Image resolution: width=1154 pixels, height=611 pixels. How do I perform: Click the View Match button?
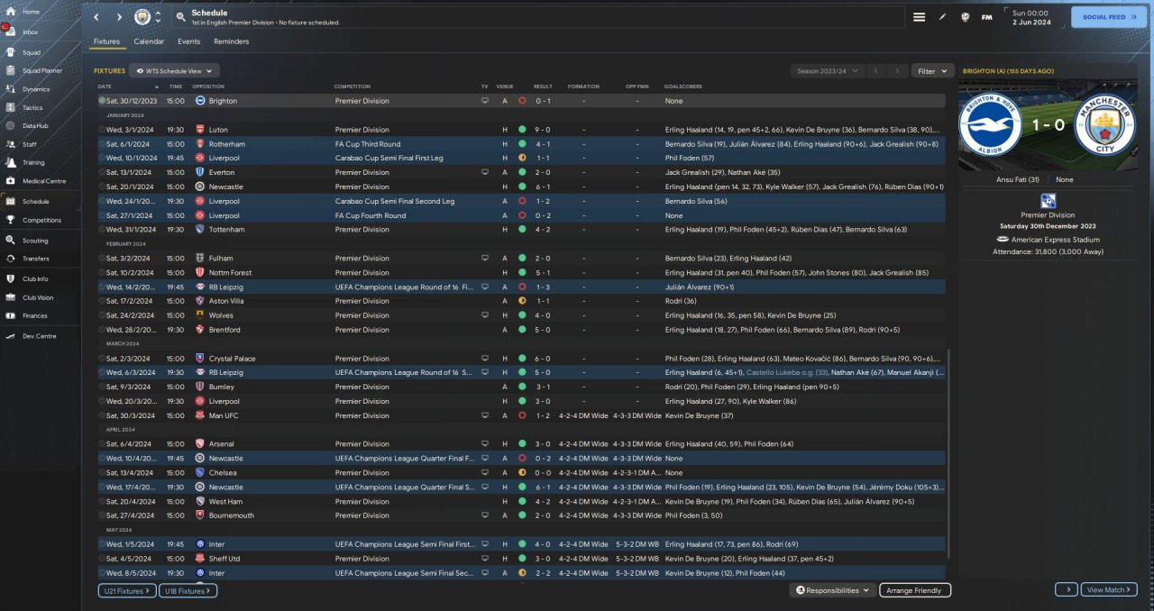click(1108, 589)
